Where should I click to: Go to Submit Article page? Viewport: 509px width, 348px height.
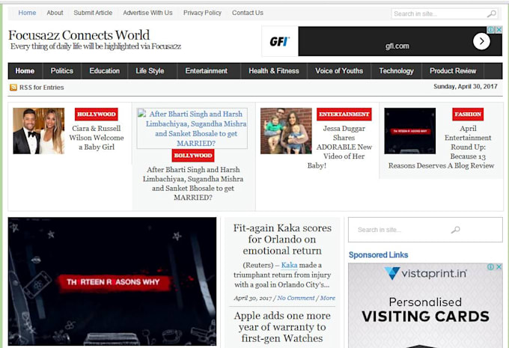pyautogui.click(x=93, y=13)
